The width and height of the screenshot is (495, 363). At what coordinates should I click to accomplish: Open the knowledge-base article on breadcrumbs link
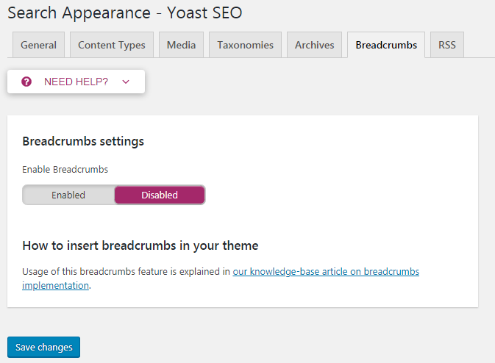pyautogui.click(x=326, y=271)
